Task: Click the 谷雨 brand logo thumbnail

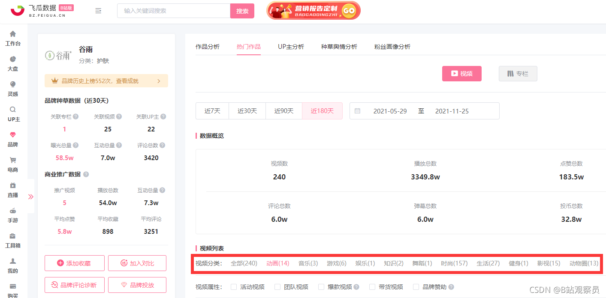Action: 58,55
